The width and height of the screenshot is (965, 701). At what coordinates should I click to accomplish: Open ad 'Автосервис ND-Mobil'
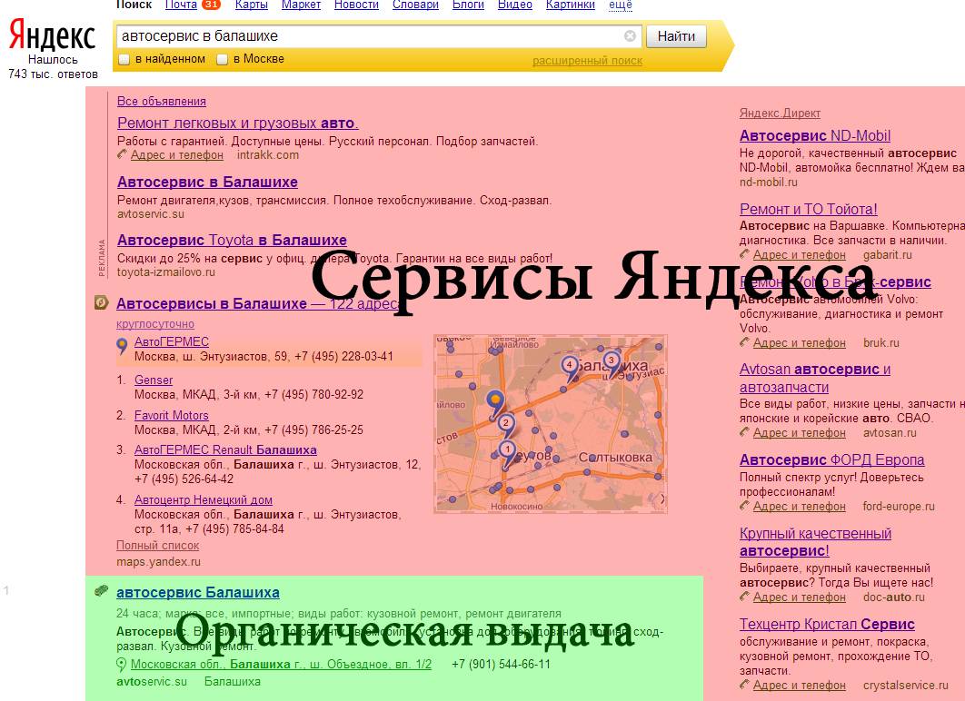pyautogui.click(x=815, y=135)
